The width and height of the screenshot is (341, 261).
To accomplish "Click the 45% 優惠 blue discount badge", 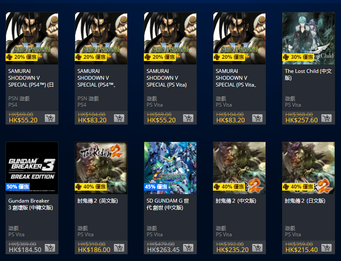I will pyautogui.click(x=156, y=187).
